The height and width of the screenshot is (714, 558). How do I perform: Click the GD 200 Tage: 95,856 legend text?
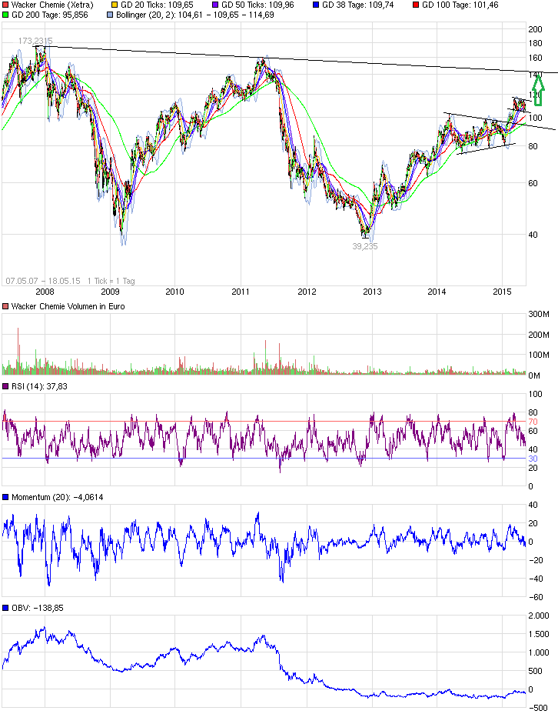[48, 15]
